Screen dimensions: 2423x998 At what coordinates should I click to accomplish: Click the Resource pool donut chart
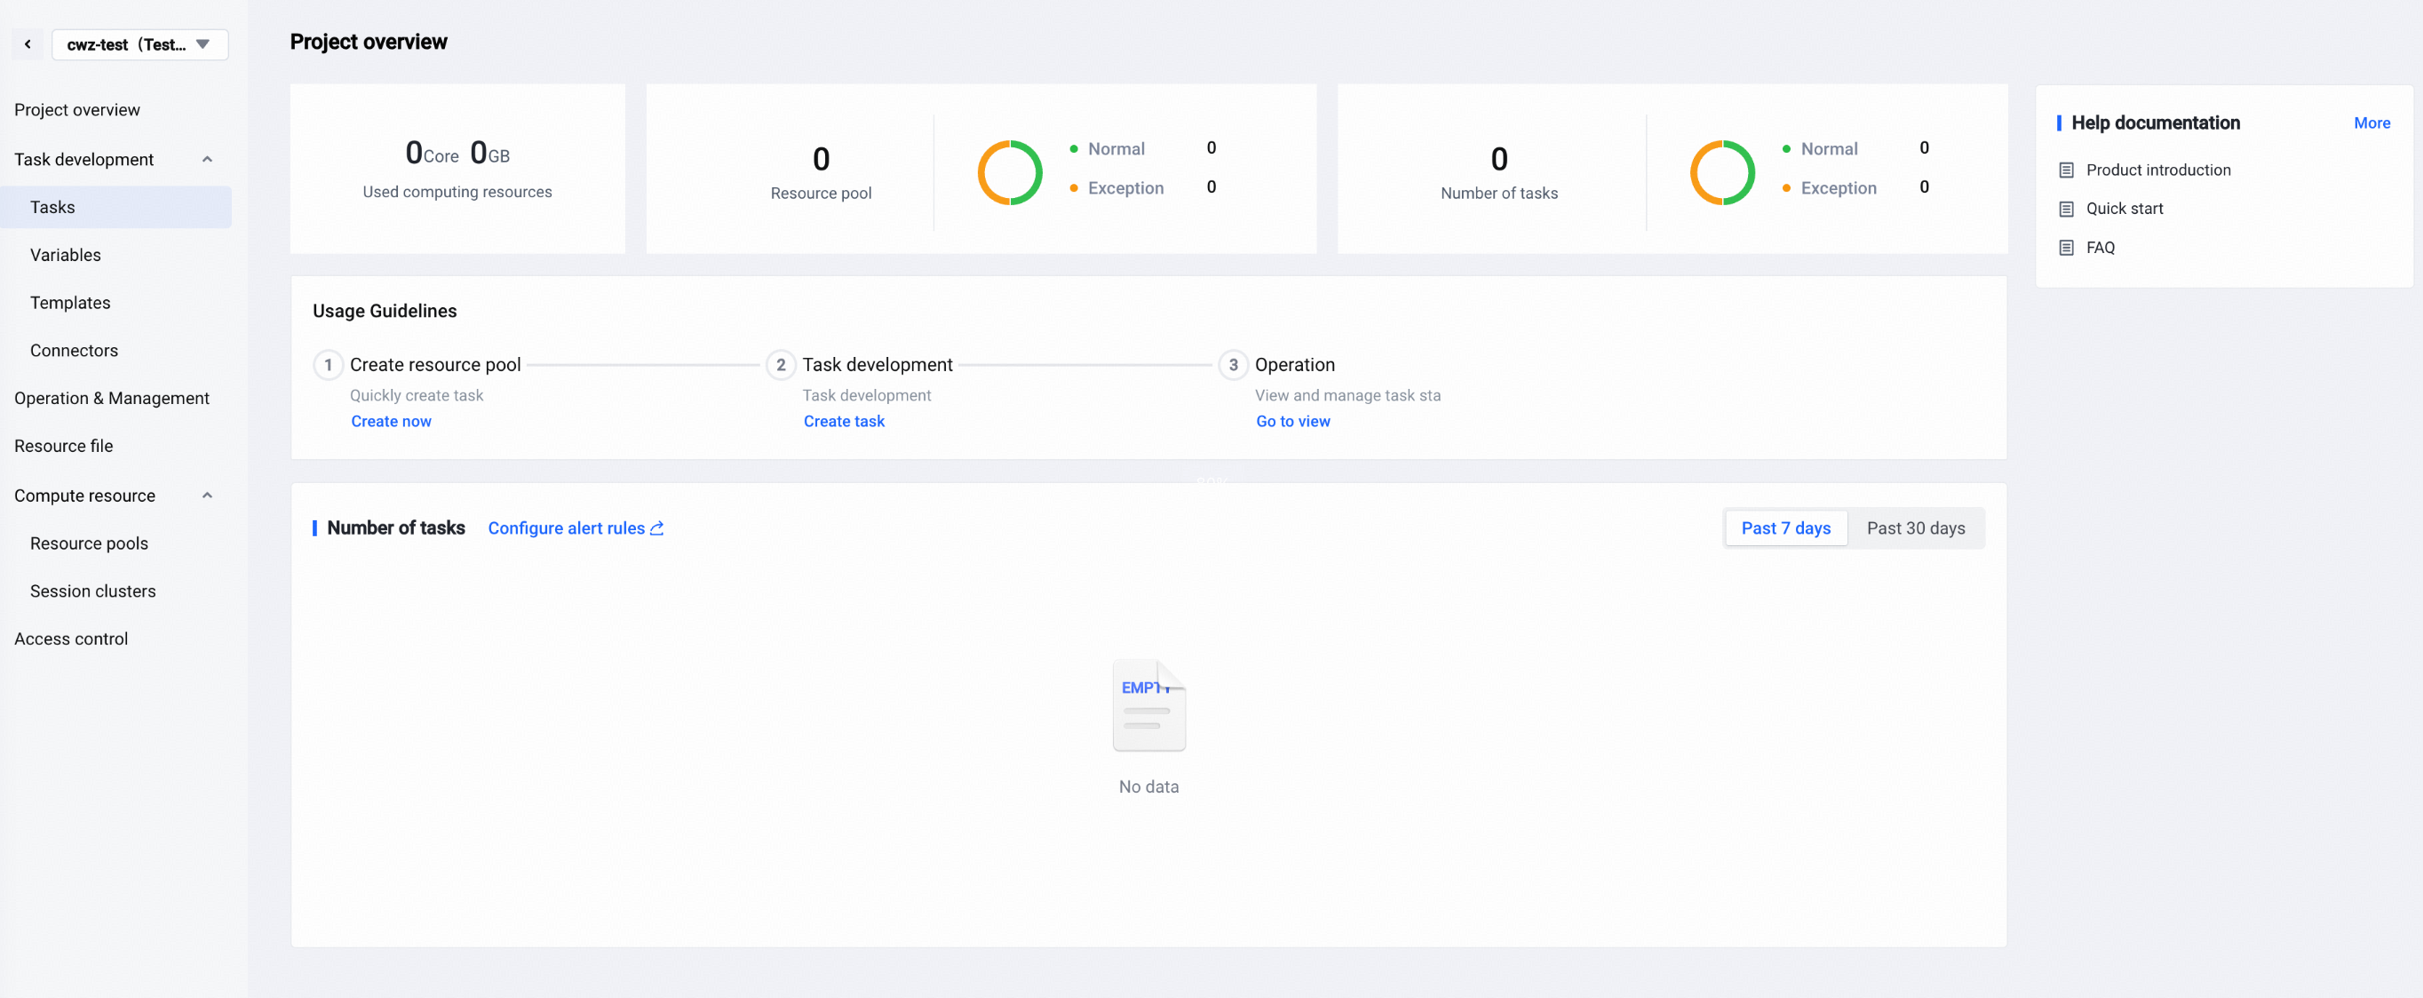click(1009, 173)
